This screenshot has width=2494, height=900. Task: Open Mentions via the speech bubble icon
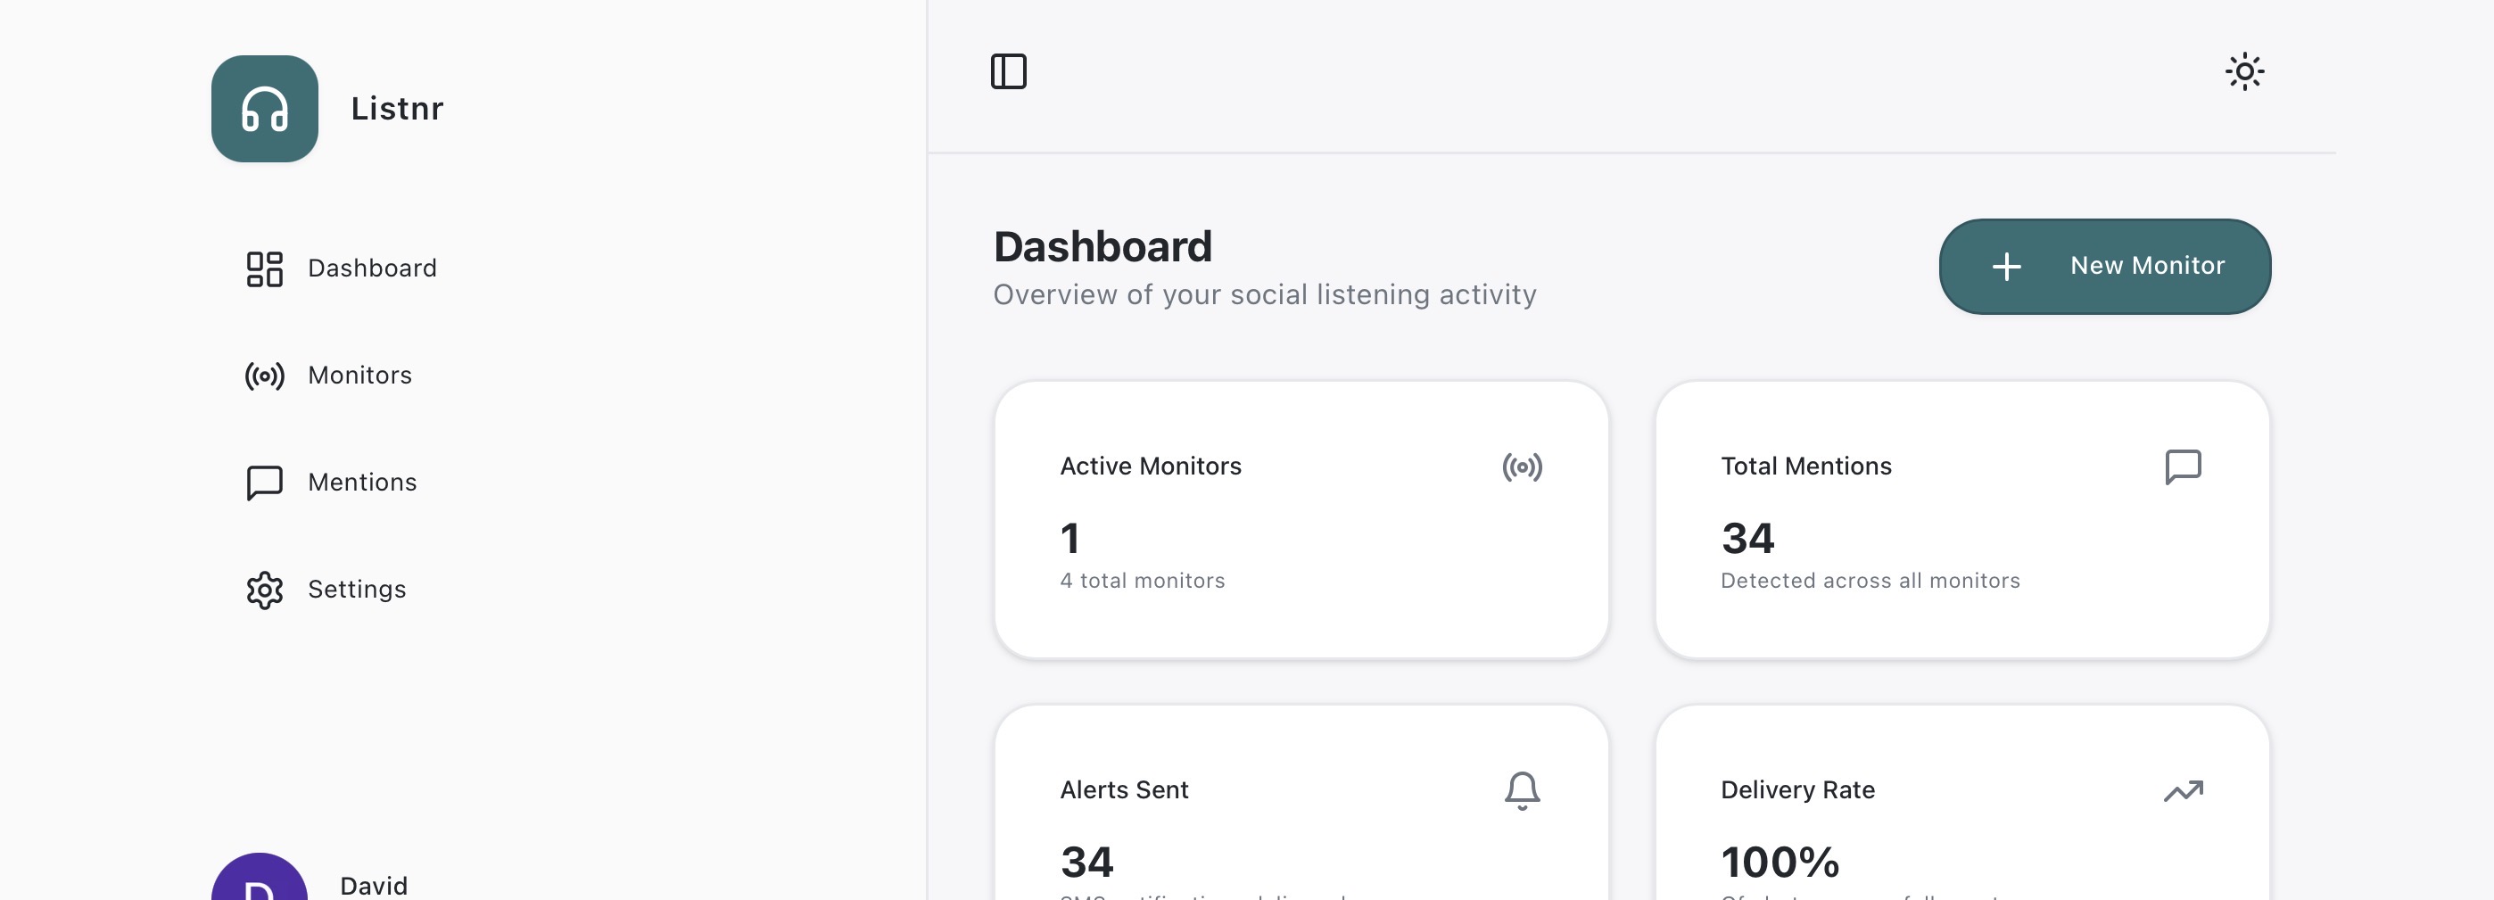click(x=264, y=483)
